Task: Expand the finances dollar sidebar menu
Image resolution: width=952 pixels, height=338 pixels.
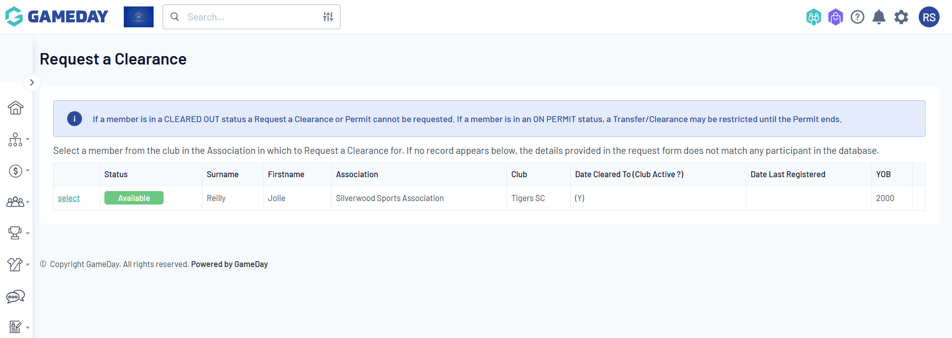Action: click(x=16, y=171)
